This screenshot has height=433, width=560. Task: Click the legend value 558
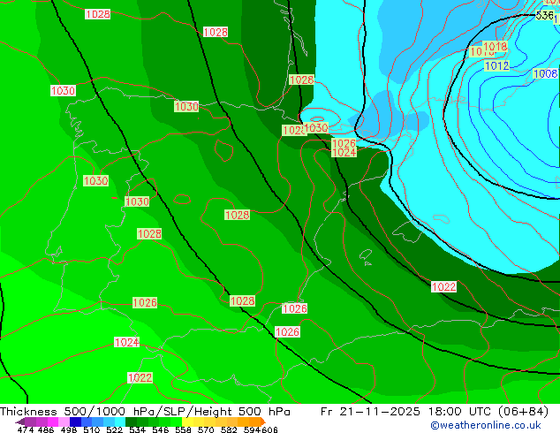183,429
